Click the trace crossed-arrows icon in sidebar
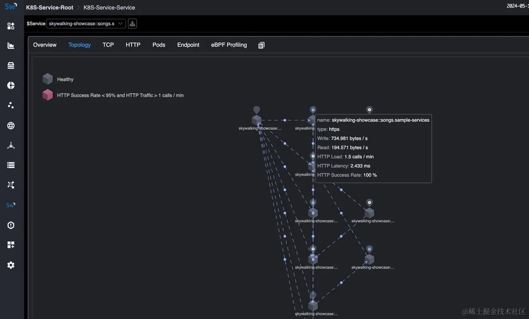The width and height of the screenshot is (529, 319). coord(11,185)
